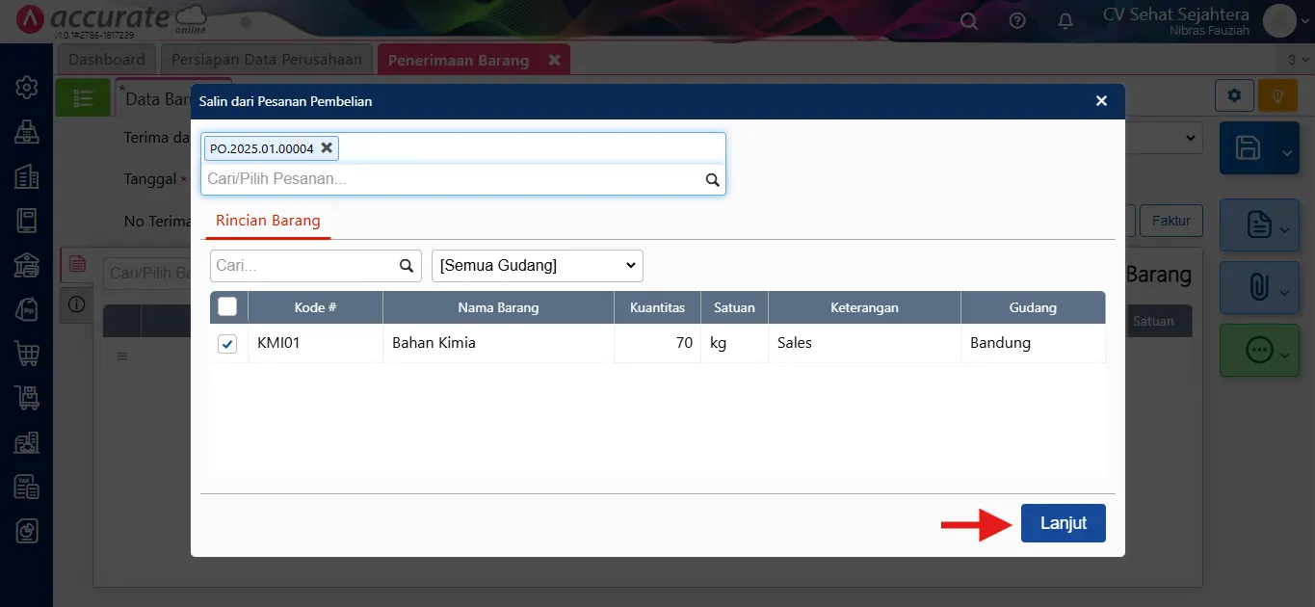Expand the arrow beside the save button
This screenshot has height=607, width=1315.
click(x=1286, y=152)
